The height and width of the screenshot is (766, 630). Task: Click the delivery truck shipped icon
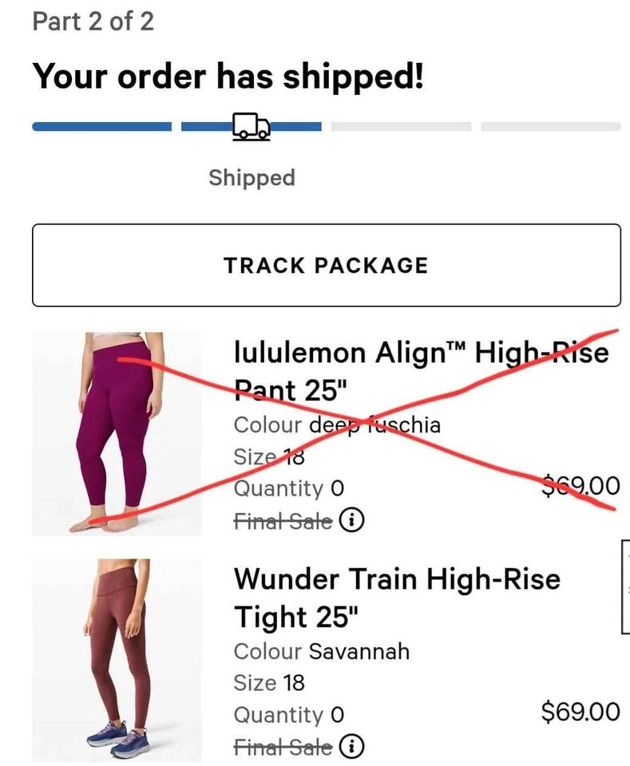coord(252,127)
